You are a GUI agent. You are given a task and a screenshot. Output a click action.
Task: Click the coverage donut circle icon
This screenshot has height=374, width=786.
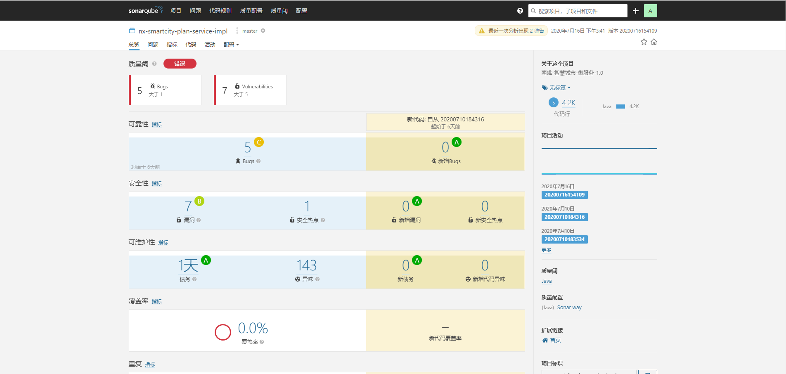(x=223, y=332)
